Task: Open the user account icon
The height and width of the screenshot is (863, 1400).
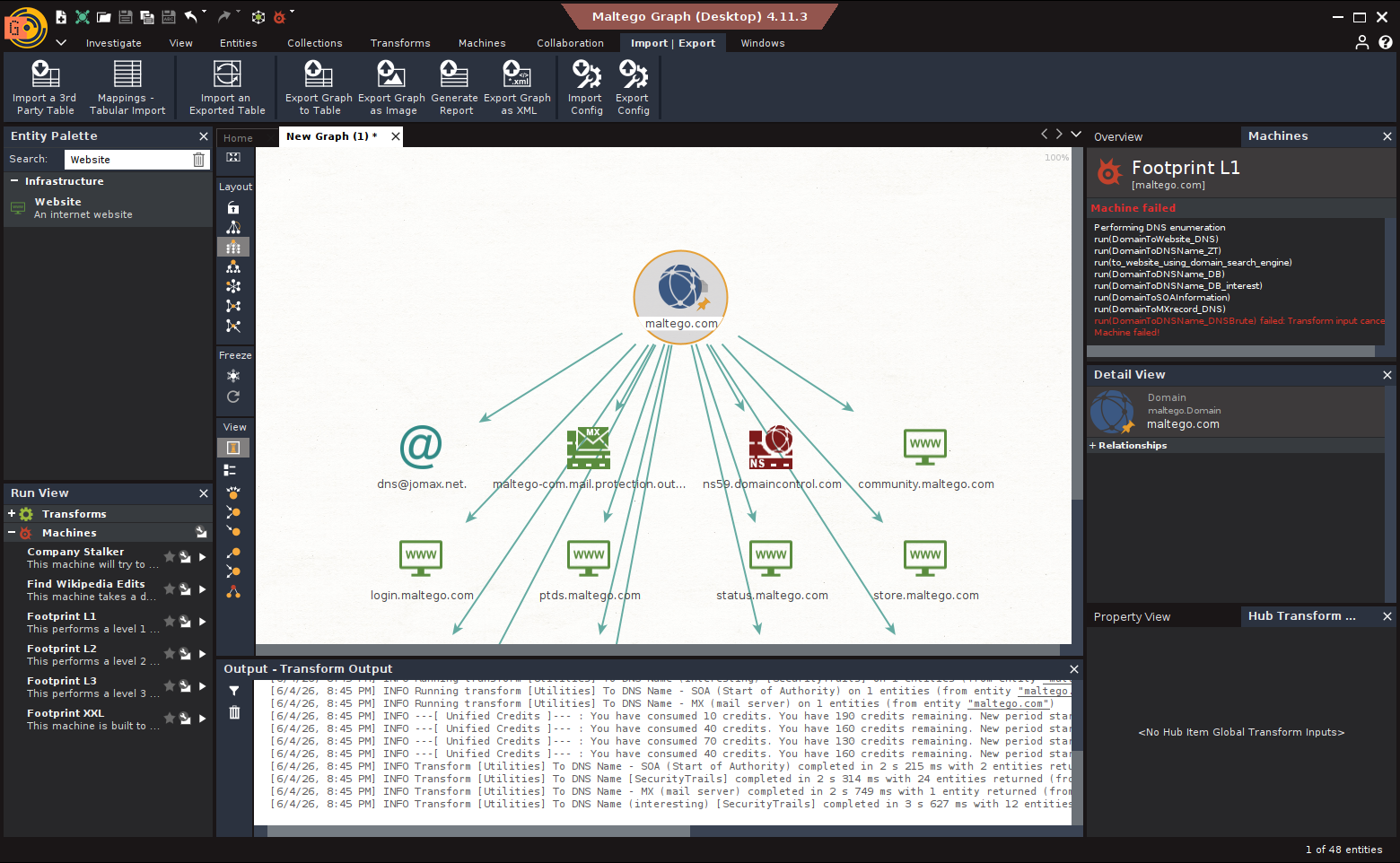Action: click(1362, 42)
